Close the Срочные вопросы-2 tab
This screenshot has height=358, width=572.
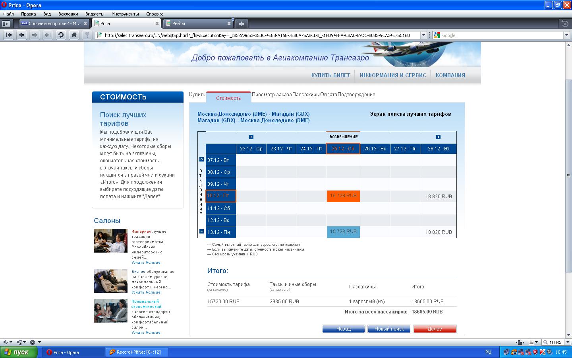pos(86,23)
